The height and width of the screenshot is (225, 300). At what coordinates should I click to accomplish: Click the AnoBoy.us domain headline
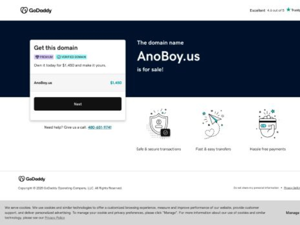click(x=168, y=56)
